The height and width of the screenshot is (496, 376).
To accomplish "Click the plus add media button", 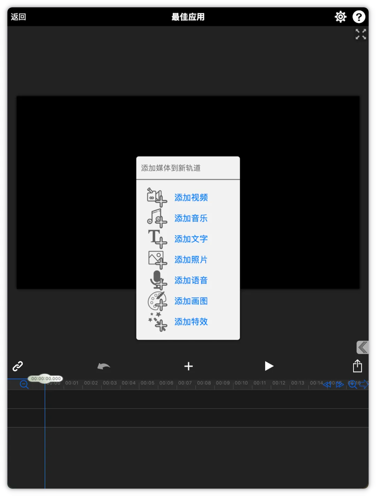I will point(188,366).
